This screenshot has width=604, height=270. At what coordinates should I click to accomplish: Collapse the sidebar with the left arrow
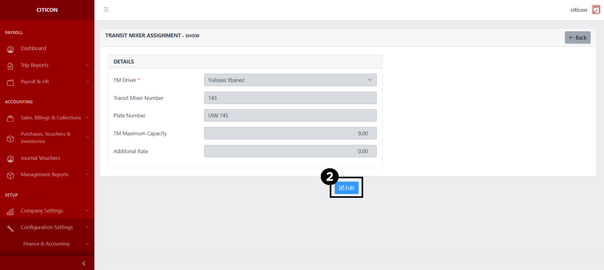point(84,263)
